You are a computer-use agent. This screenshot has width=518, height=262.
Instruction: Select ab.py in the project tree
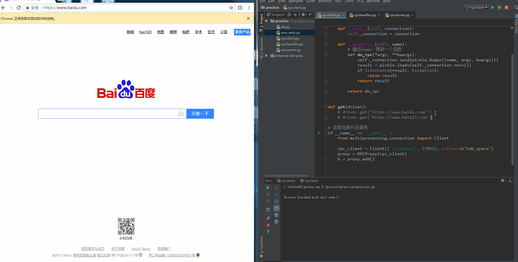(x=283, y=27)
